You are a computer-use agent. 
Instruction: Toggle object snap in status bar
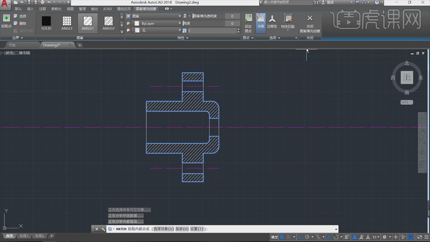point(336,237)
